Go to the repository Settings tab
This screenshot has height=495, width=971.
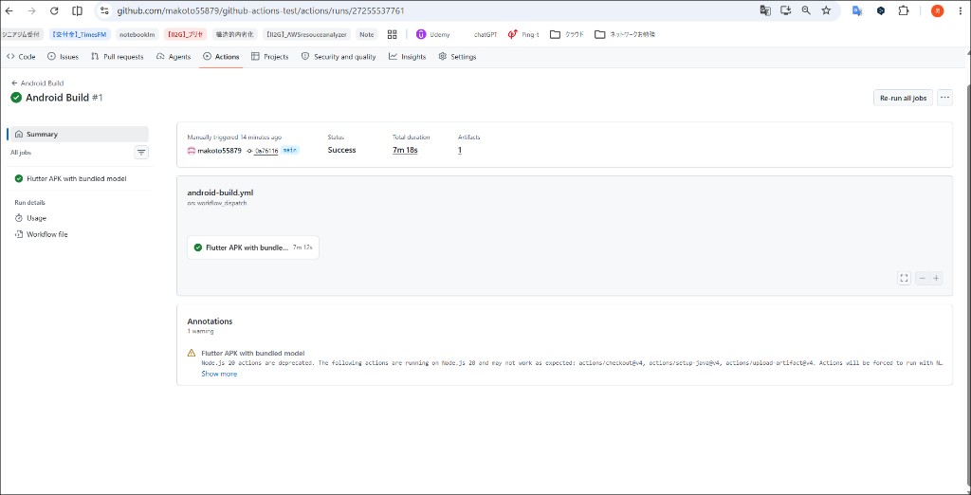click(458, 56)
